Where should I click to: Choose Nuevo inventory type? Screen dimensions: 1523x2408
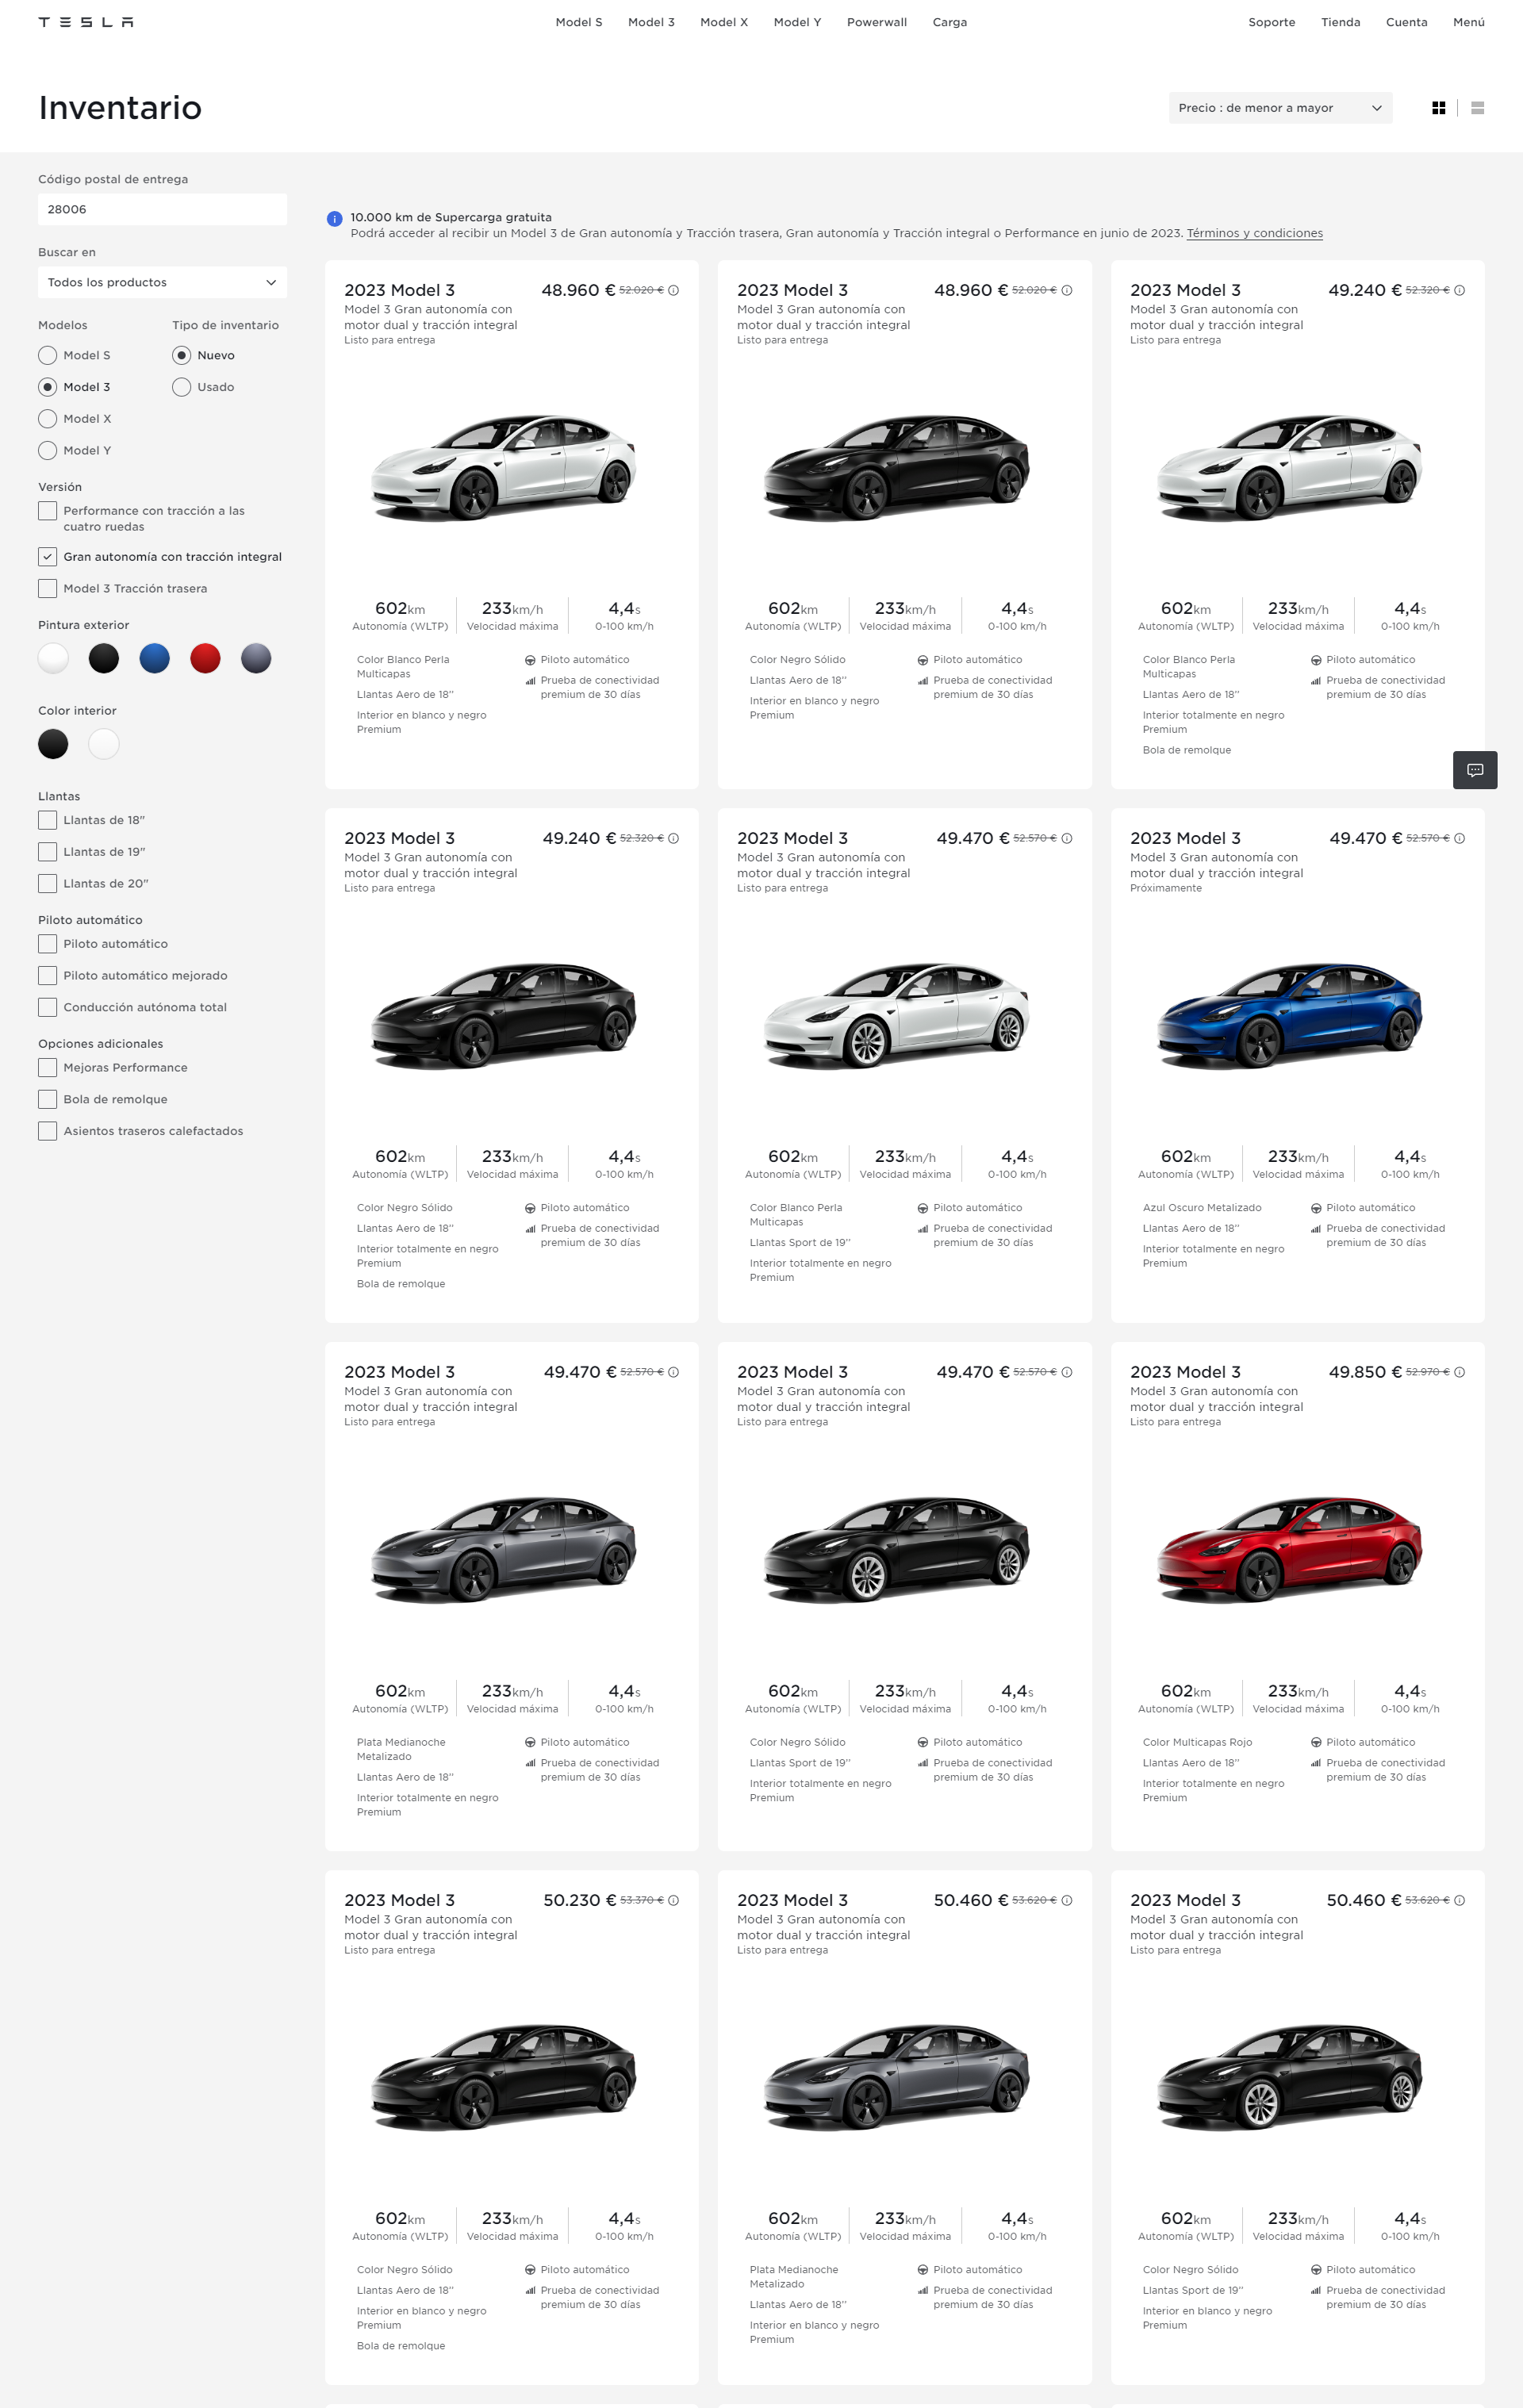point(181,355)
